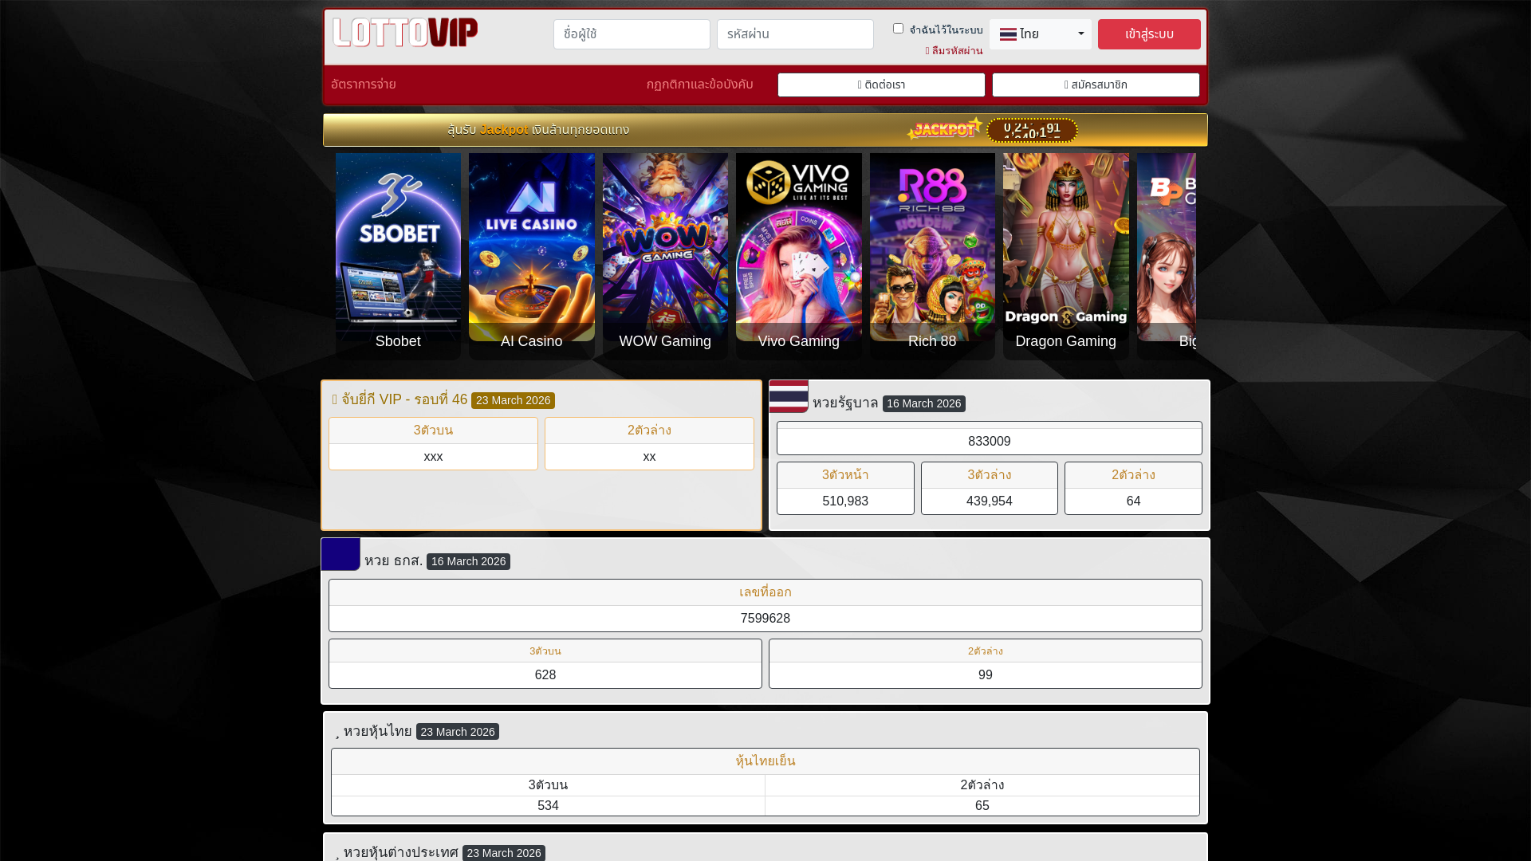Screen dimensions: 1531x861
Task: Open the payout rates menu item
Action: tap(364, 85)
